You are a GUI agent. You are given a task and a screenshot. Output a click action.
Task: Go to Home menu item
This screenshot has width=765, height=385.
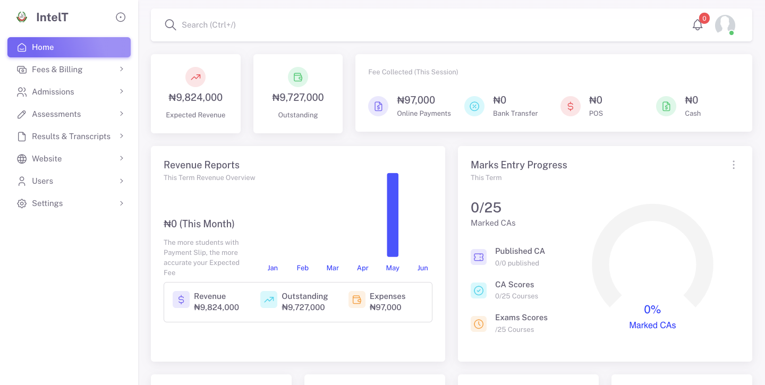[x=69, y=47]
